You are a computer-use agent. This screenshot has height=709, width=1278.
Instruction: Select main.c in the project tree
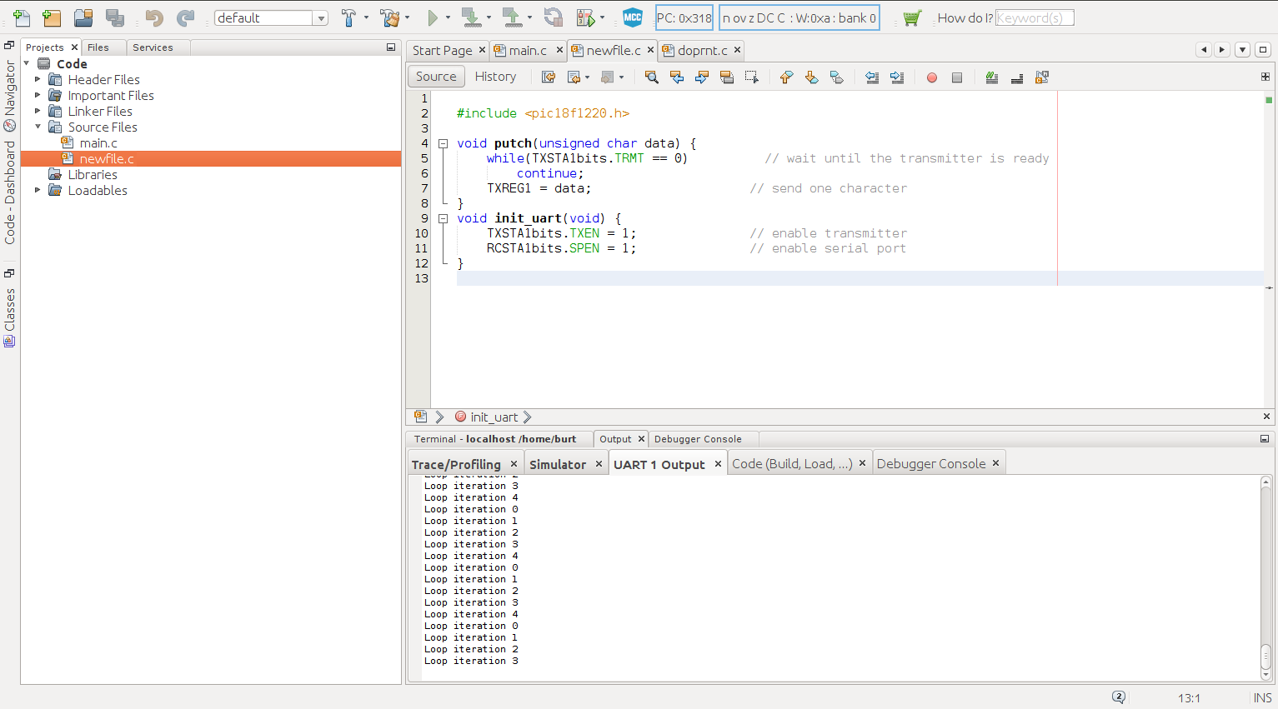click(x=98, y=142)
